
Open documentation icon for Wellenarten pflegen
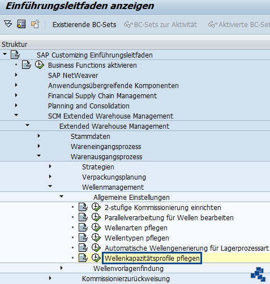tap(83, 228)
